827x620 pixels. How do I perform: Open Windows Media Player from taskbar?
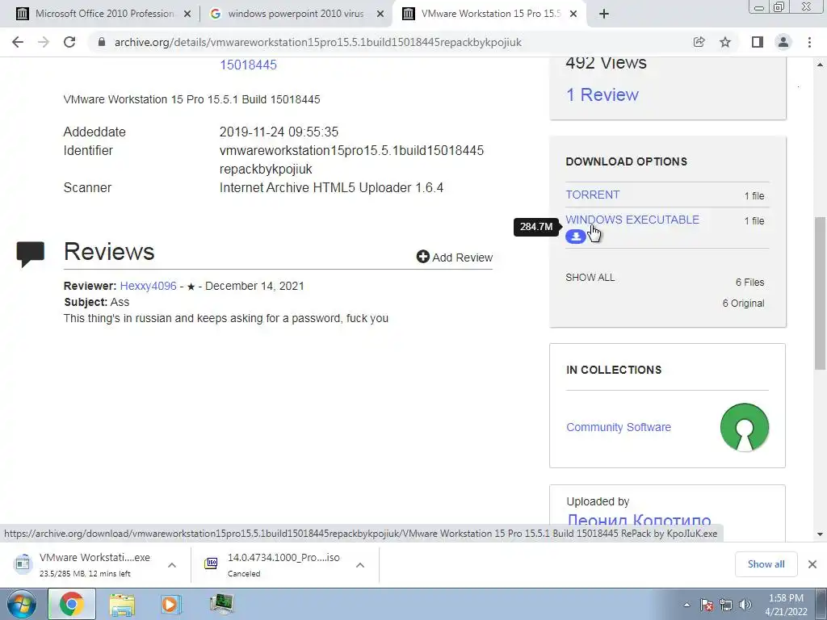[170, 605]
